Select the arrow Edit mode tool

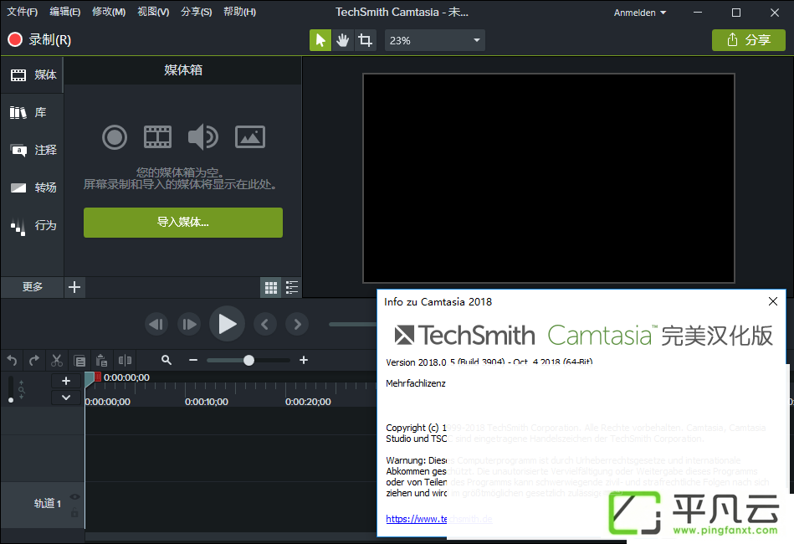tap(320, 40)
